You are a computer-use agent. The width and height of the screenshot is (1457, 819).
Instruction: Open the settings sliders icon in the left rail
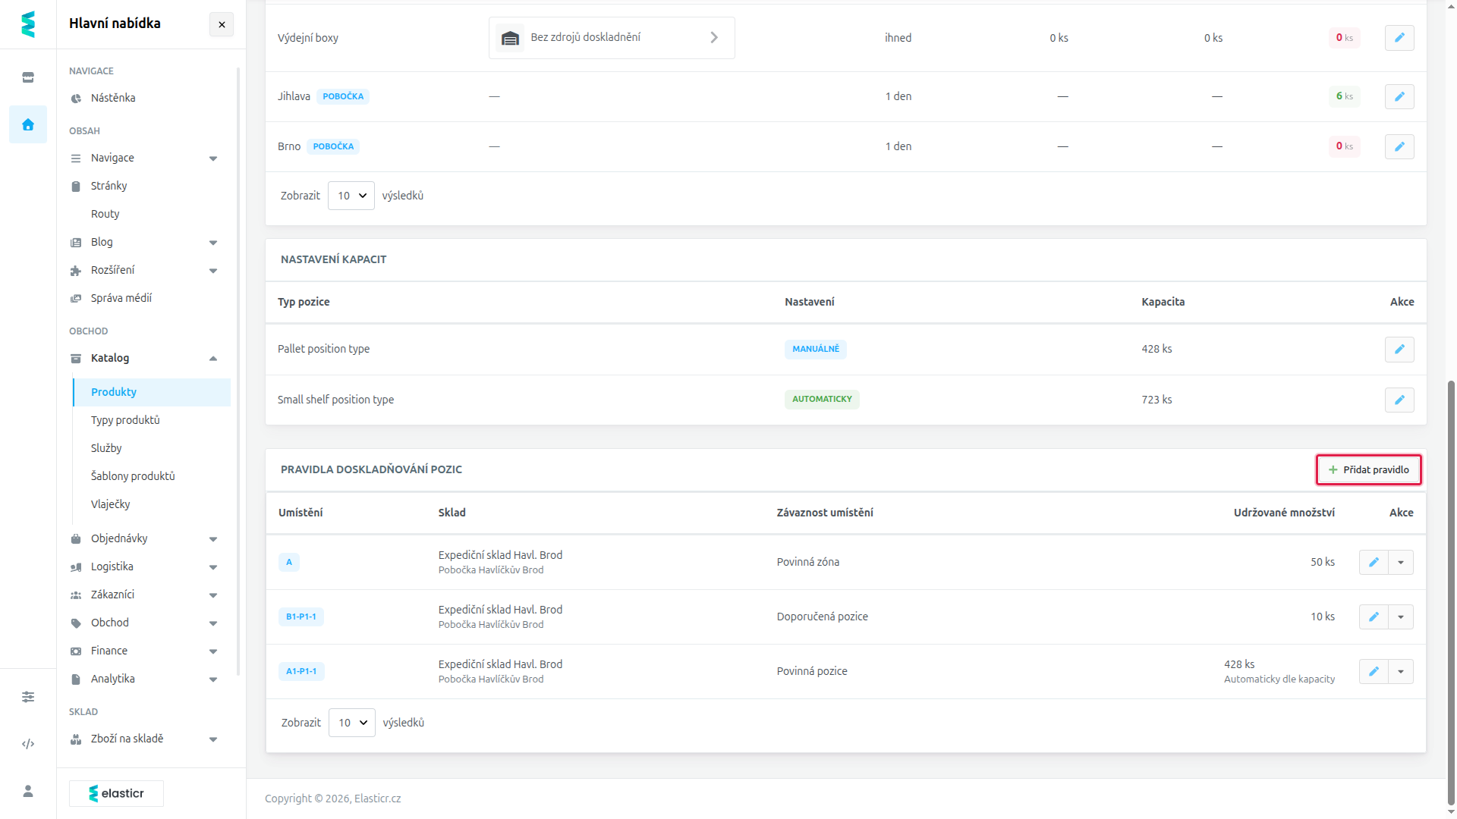[28, 697]
